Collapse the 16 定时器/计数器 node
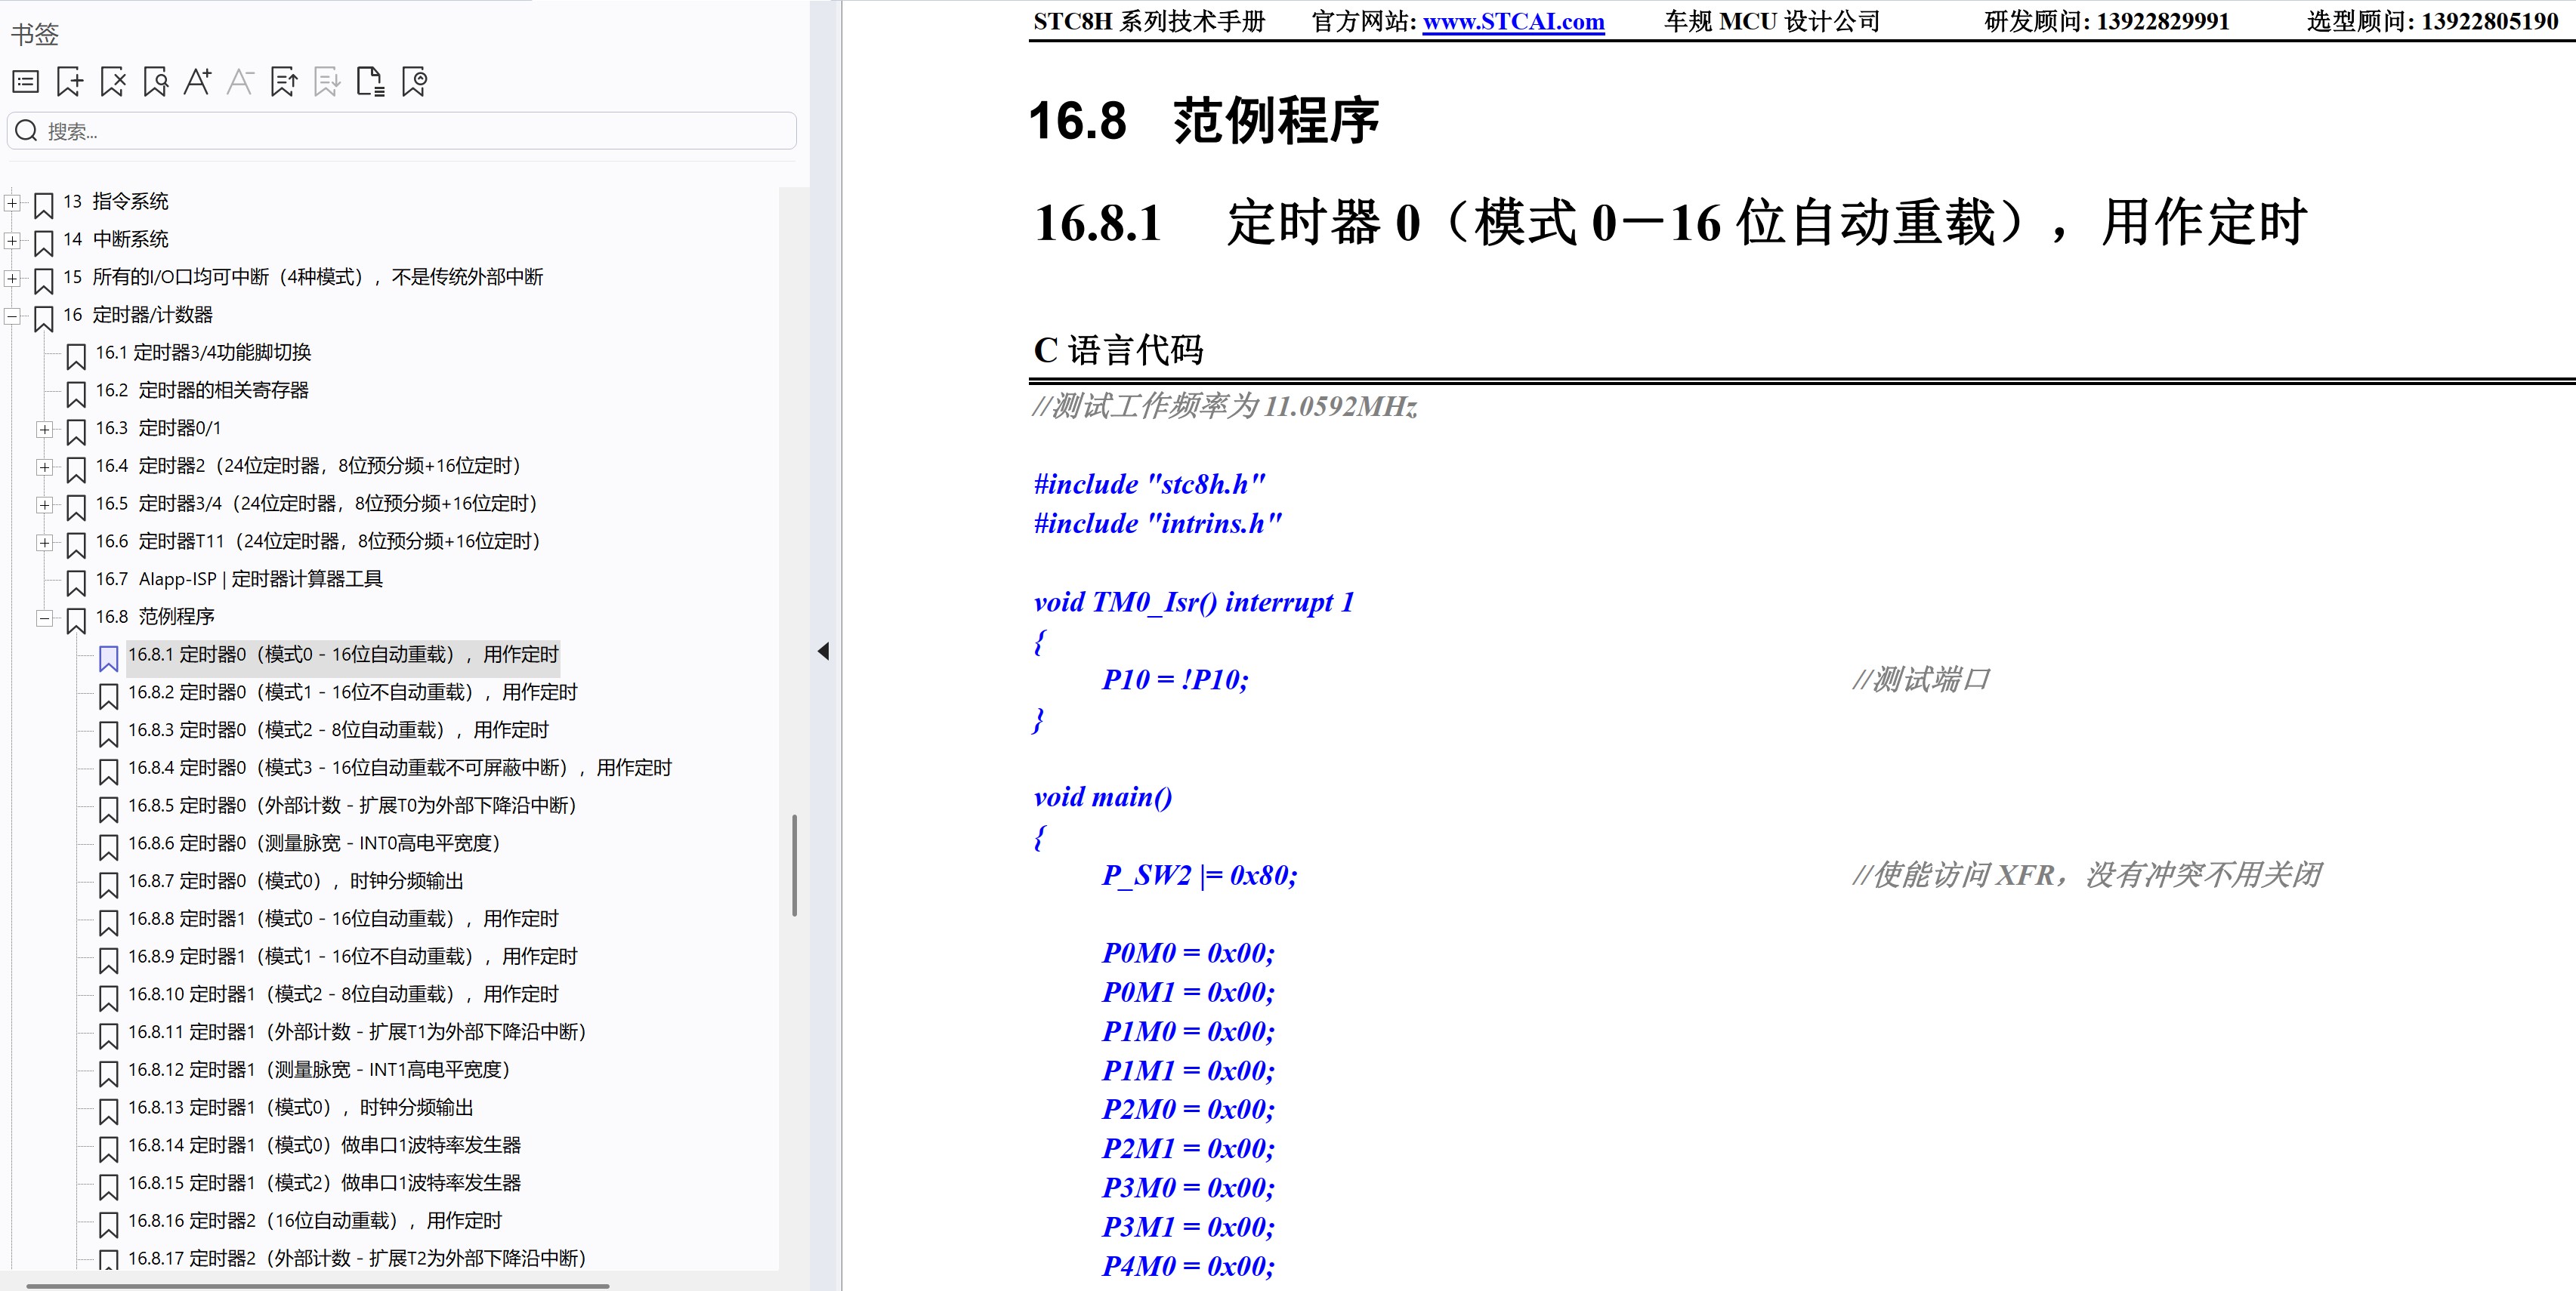 pos(12,317)
